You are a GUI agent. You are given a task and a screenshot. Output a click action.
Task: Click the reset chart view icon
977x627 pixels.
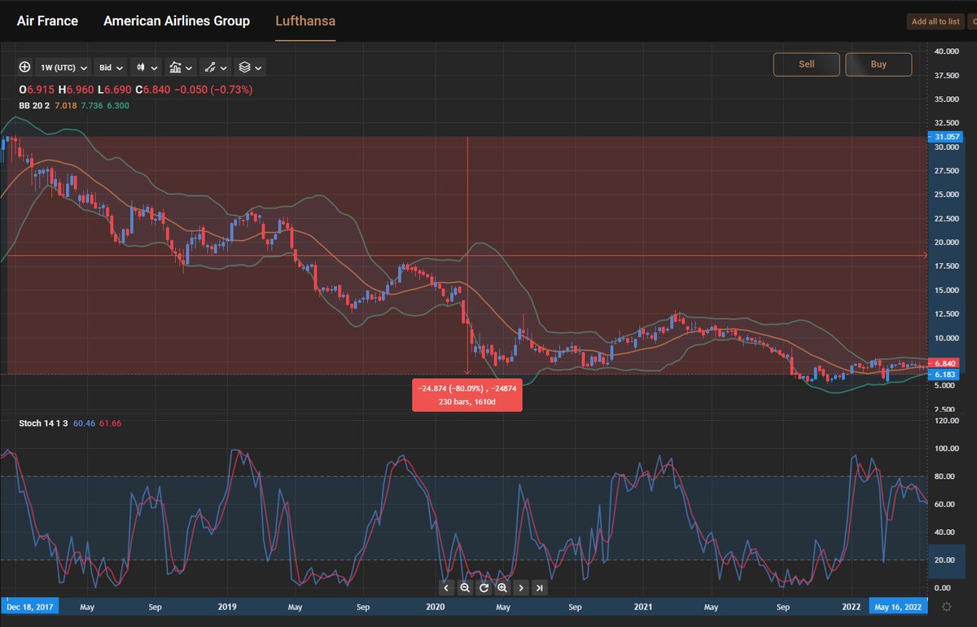pyautogui.click(x=484, y=587)
